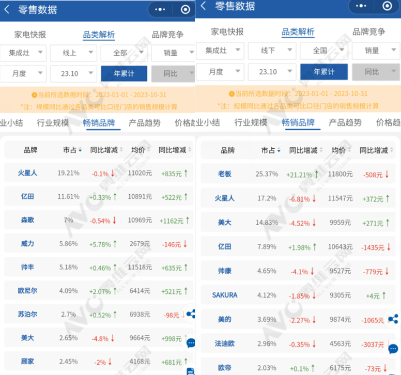Open 集成灶 category dropdown in right panel
The image size is (401, 375).
[220, 51]
